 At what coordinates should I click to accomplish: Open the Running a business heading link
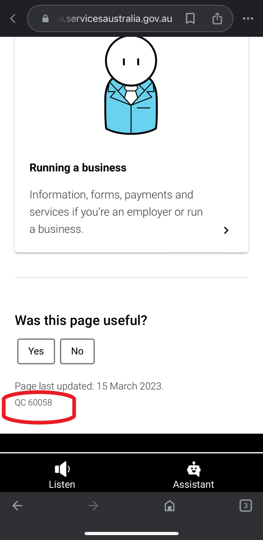click(x=78, y=167)
